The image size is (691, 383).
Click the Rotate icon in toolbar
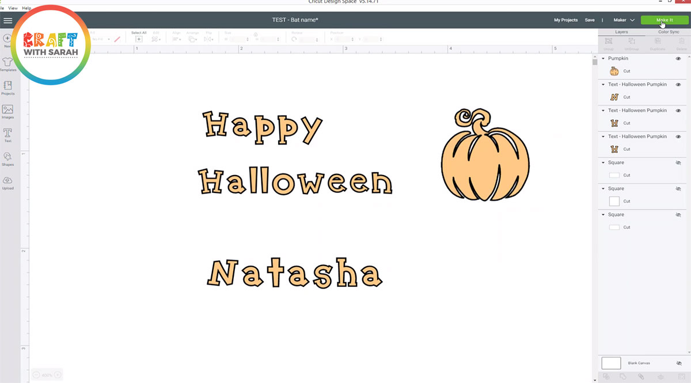point(294,39)
